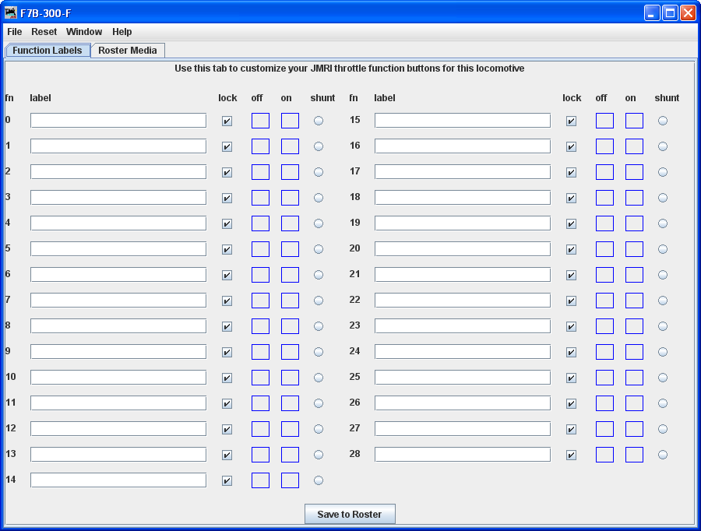Choose the off icon for function 22
The image size is (701, 531).
click(604, 300)
